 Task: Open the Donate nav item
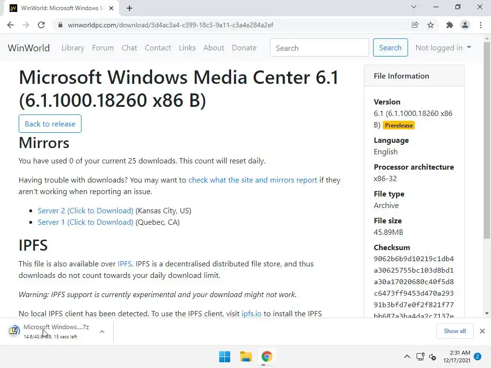point(244,48)
